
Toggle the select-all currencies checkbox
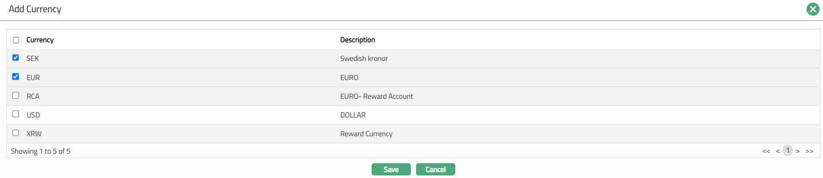pos(16,40)
